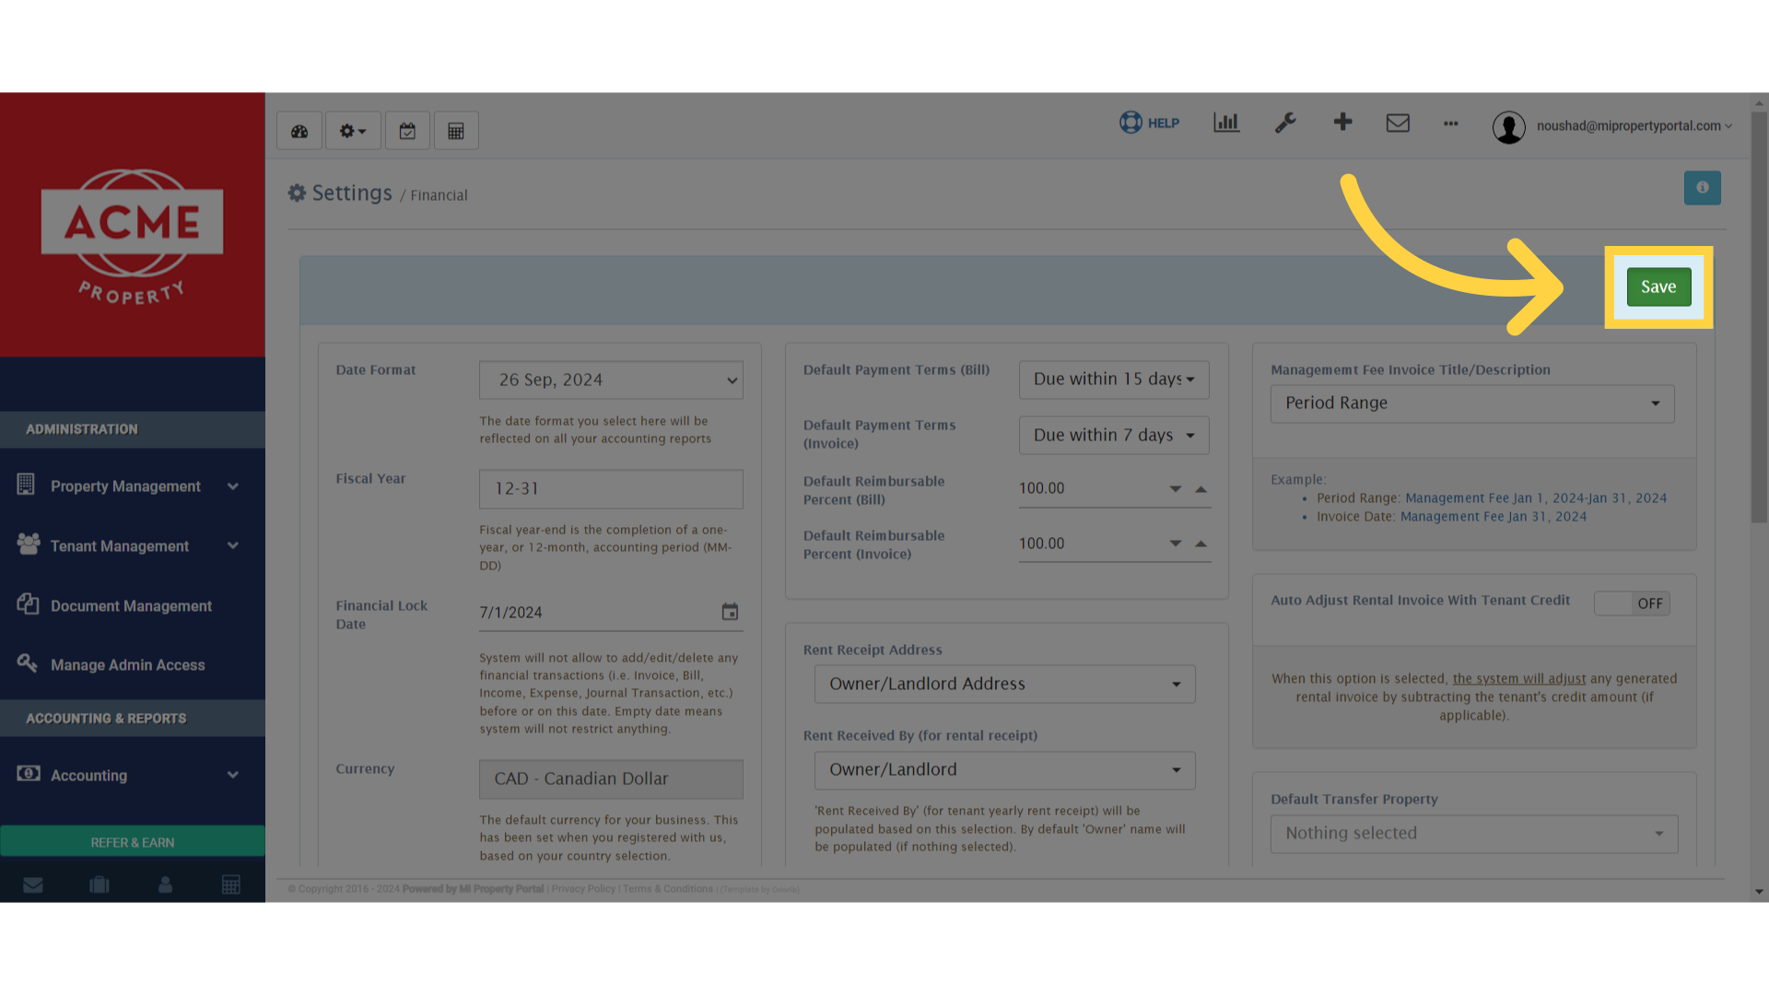Open the calculator icon in top toolbar
The height and width of the screenshot is (995, 1769).
[x=456, y=131]
